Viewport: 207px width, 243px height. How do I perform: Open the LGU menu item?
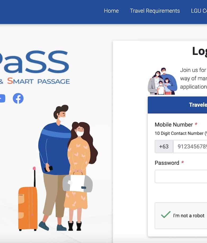199,11
